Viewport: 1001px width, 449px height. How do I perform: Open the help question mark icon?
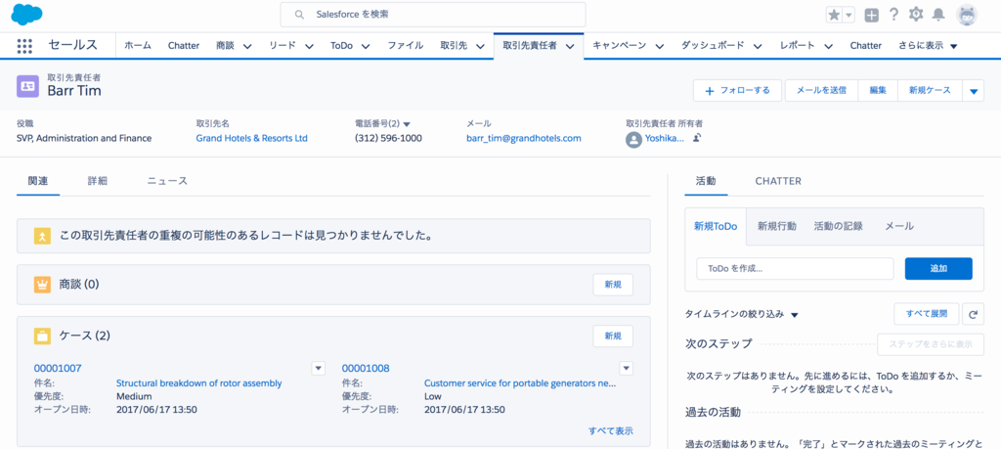point(893,14)
